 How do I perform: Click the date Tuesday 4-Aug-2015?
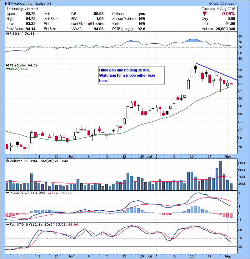point(218,9)
